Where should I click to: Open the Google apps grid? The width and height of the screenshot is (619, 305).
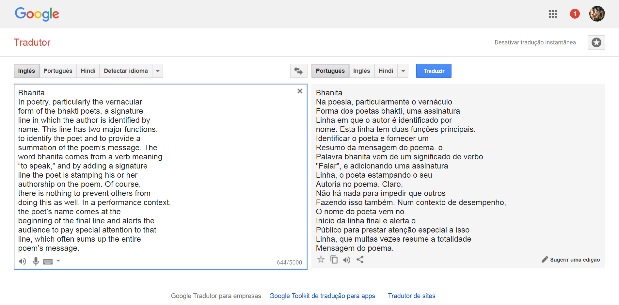tap(552, 14)
